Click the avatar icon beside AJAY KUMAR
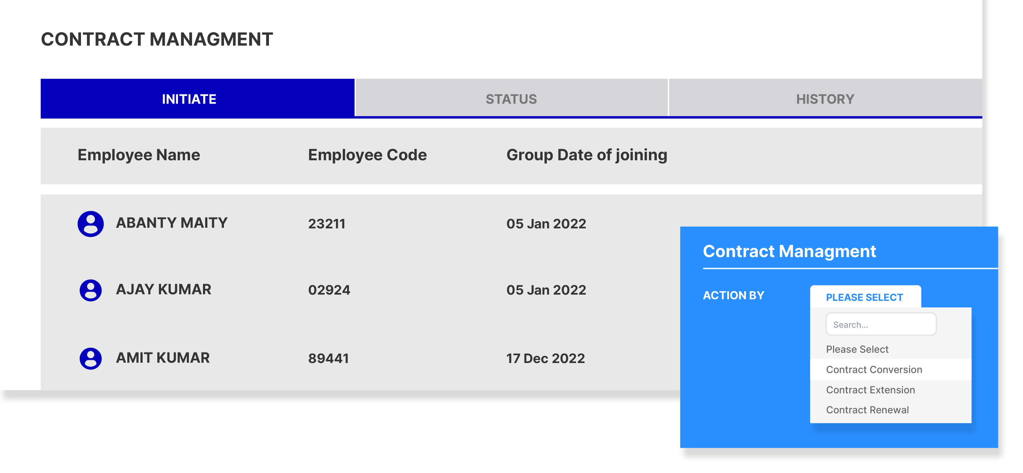The height and width of the screenshot is (473, 1023). (91, 291)
